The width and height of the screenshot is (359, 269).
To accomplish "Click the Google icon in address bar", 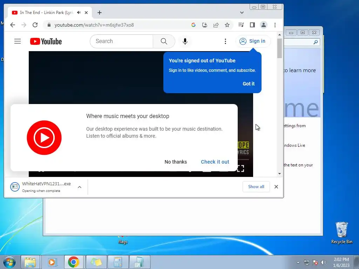I will tap(194, 25).
